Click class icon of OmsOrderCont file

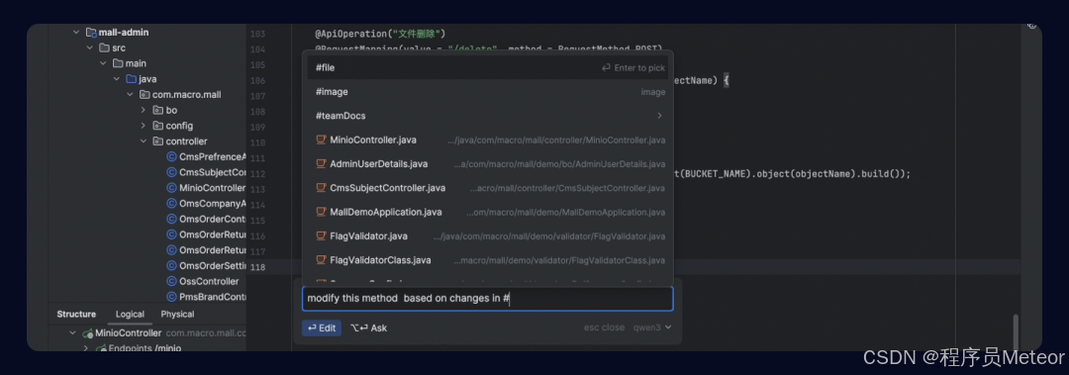coord(172,219)
